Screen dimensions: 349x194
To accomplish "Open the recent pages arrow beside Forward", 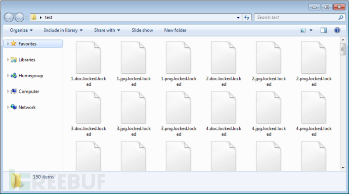I will (x=27, y=18).
